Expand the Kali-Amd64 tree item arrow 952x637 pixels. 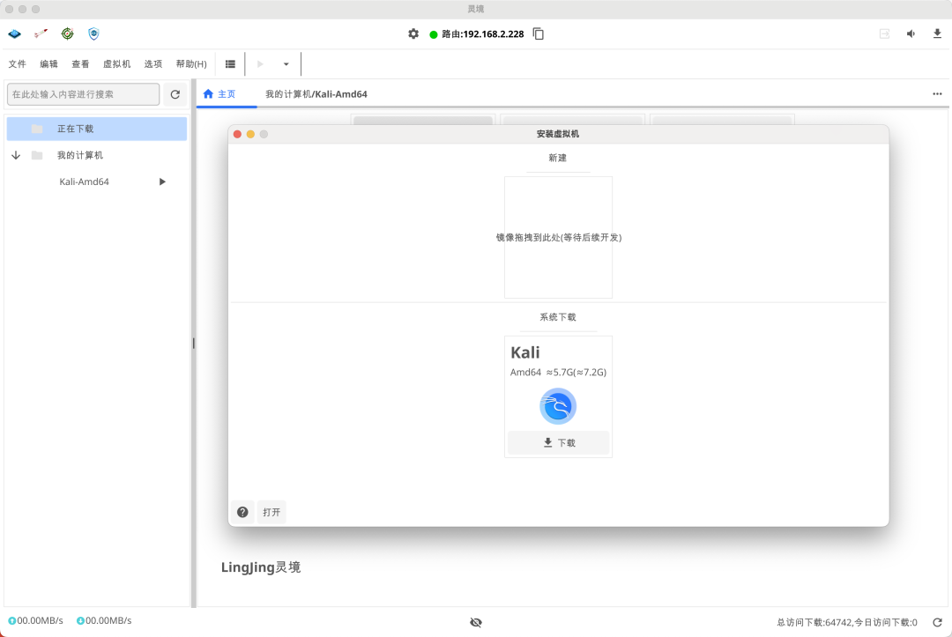pos(162,181)
